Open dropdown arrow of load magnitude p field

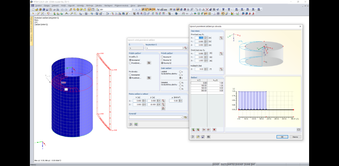181,101
